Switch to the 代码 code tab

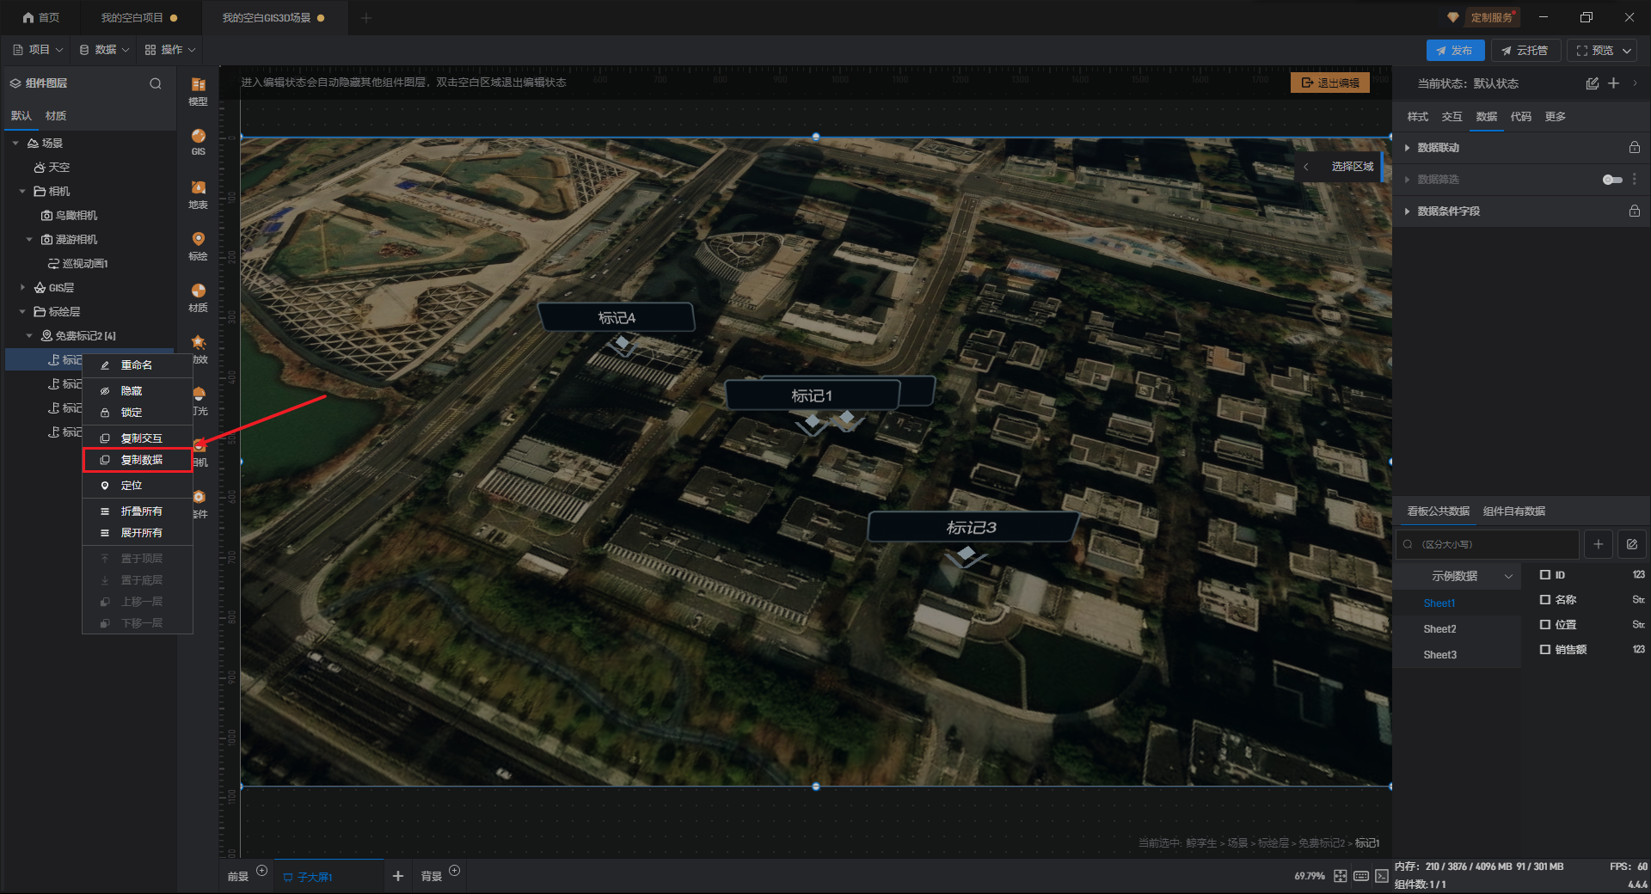click(1521, 117)
